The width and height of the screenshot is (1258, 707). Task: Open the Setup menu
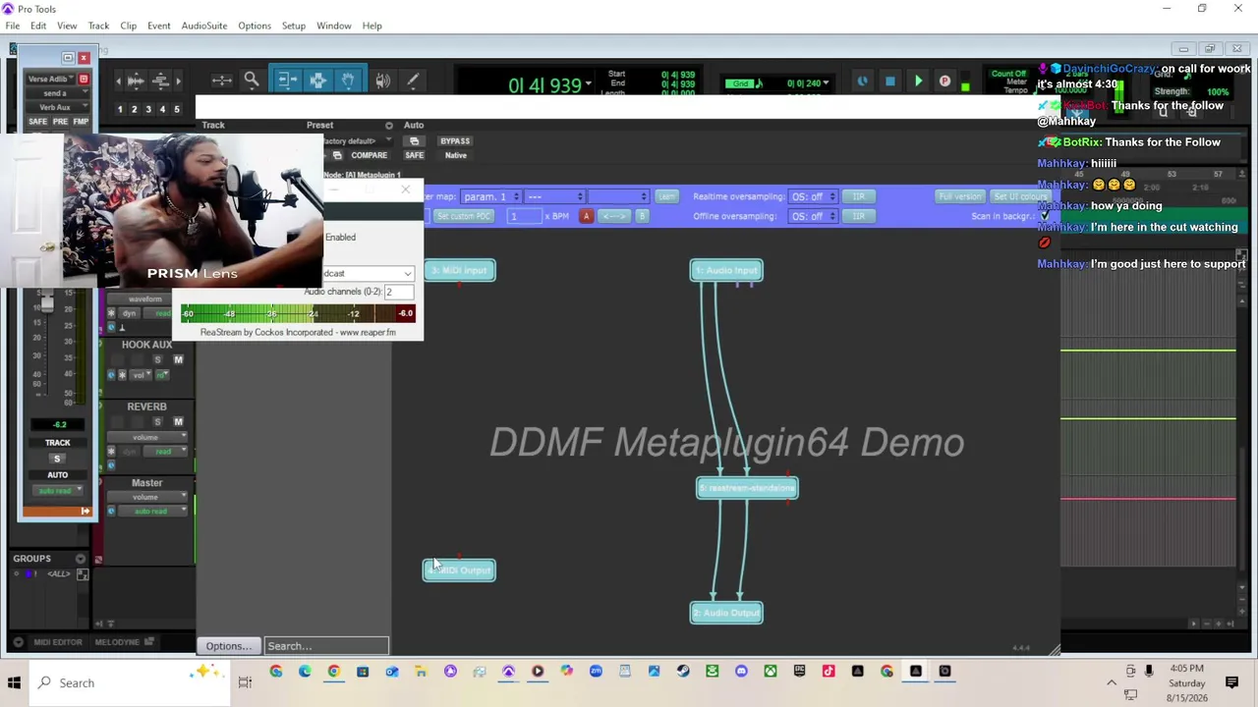click(x=294, y=26)
